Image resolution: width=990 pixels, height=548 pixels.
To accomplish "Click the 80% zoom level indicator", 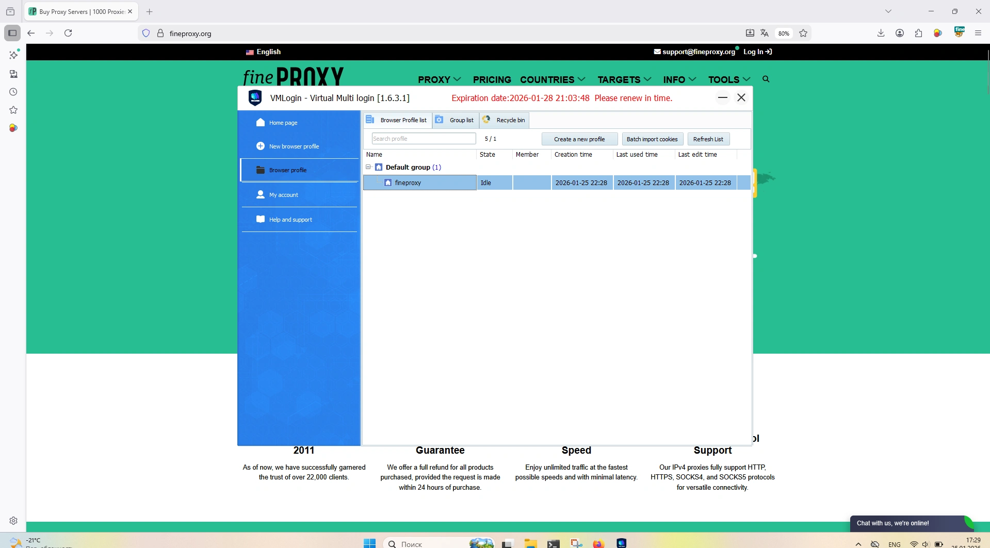I will (x=784, y=34).
